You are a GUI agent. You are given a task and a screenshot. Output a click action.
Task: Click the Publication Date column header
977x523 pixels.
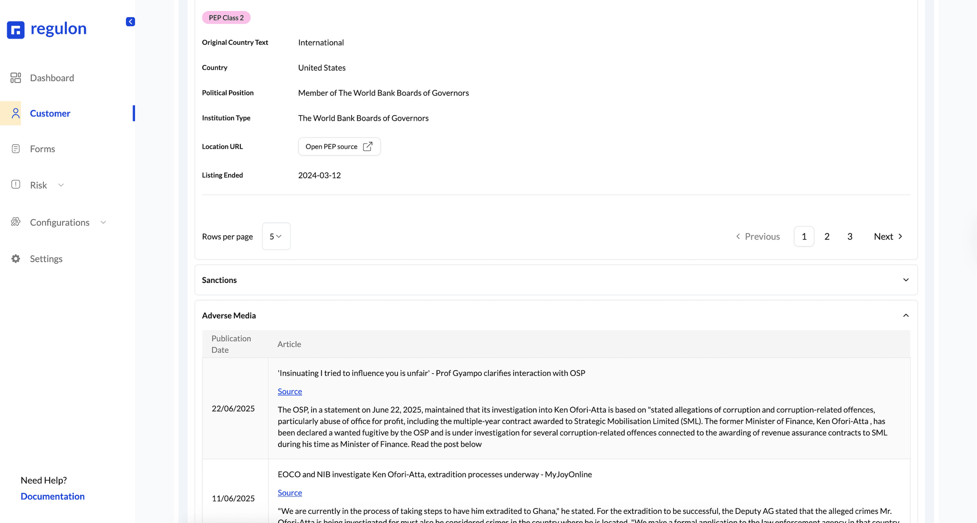click(x=231, y=344)
